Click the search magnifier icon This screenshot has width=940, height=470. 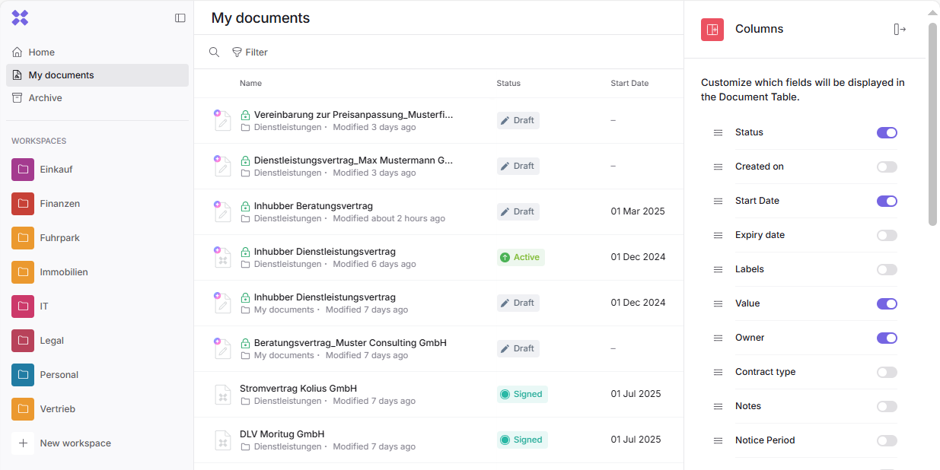click(215, 52)
